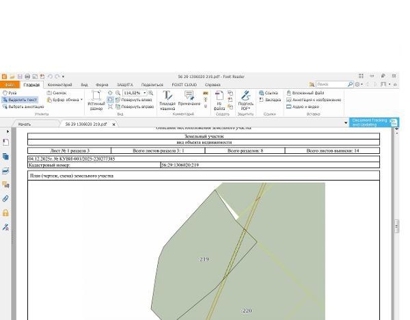Rotate the page left (Повернуть влево)
Image resolution: width=410 pixels, height=320 pixels.
(134, 100)
